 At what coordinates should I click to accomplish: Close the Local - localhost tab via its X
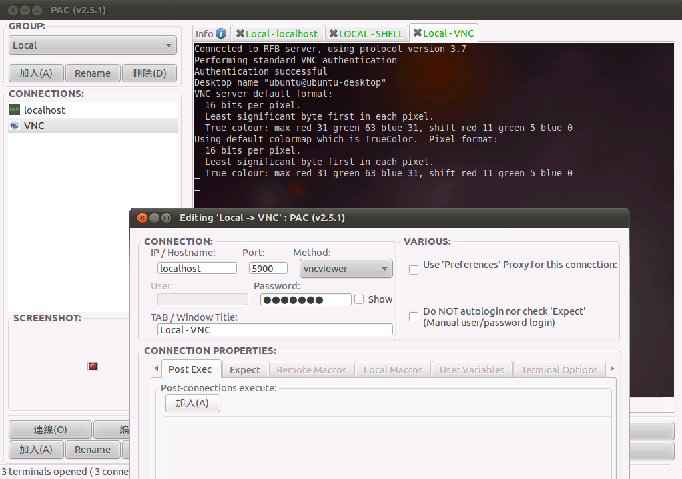(x=240, y=33)
